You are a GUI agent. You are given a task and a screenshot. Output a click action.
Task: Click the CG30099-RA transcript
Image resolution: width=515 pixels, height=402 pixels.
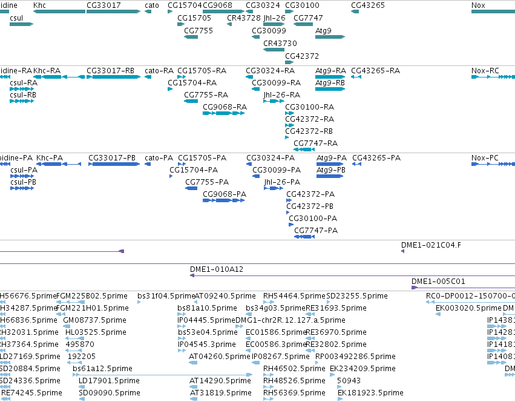[x=255, y=89]
